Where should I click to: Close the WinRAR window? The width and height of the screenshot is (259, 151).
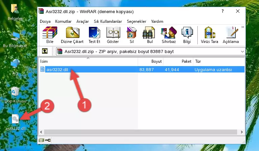point(238,11)
